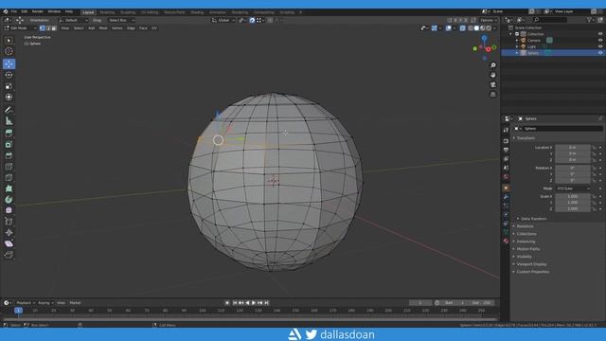Hide the Camera object in outliner
This screenshot has width=606, height=341.
click(x=600, y=40)
